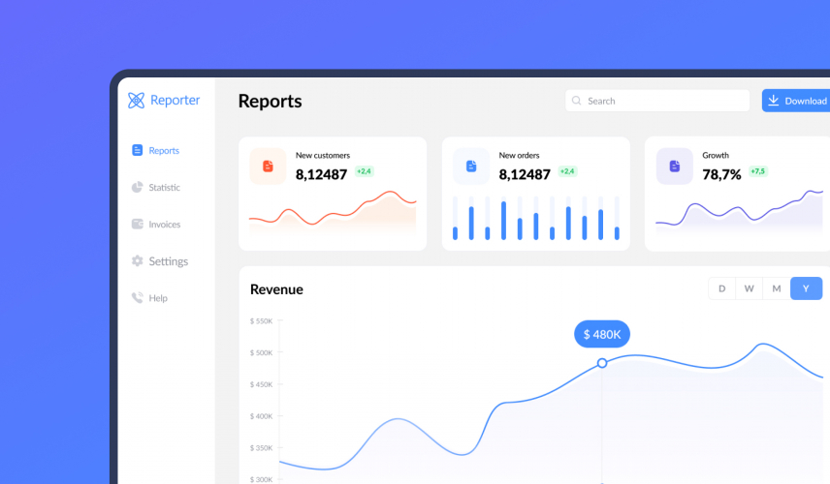Select the New customers line chart

(x=333, y=211)
